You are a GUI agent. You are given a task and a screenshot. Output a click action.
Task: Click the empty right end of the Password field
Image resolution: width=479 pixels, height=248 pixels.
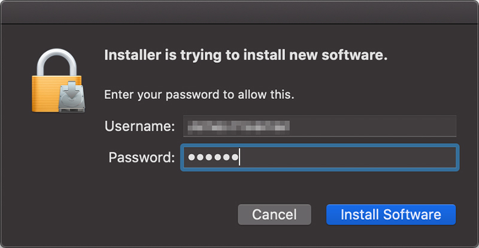tap(419, 158)
